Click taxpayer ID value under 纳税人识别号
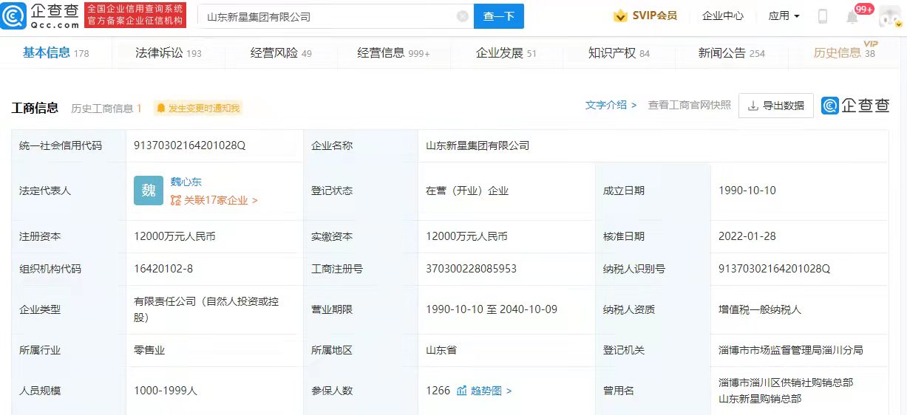Image resolution: width=907 pixels, height=415 pixels. point(775,269)
